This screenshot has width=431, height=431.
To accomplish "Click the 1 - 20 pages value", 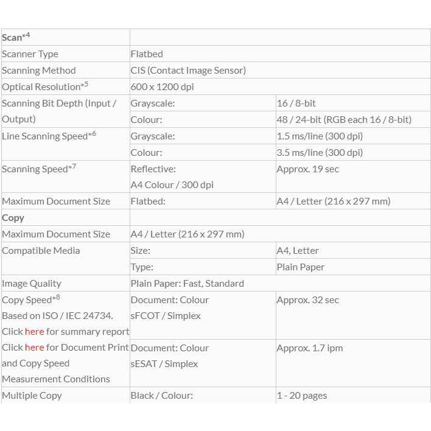I will coord(301,396).
